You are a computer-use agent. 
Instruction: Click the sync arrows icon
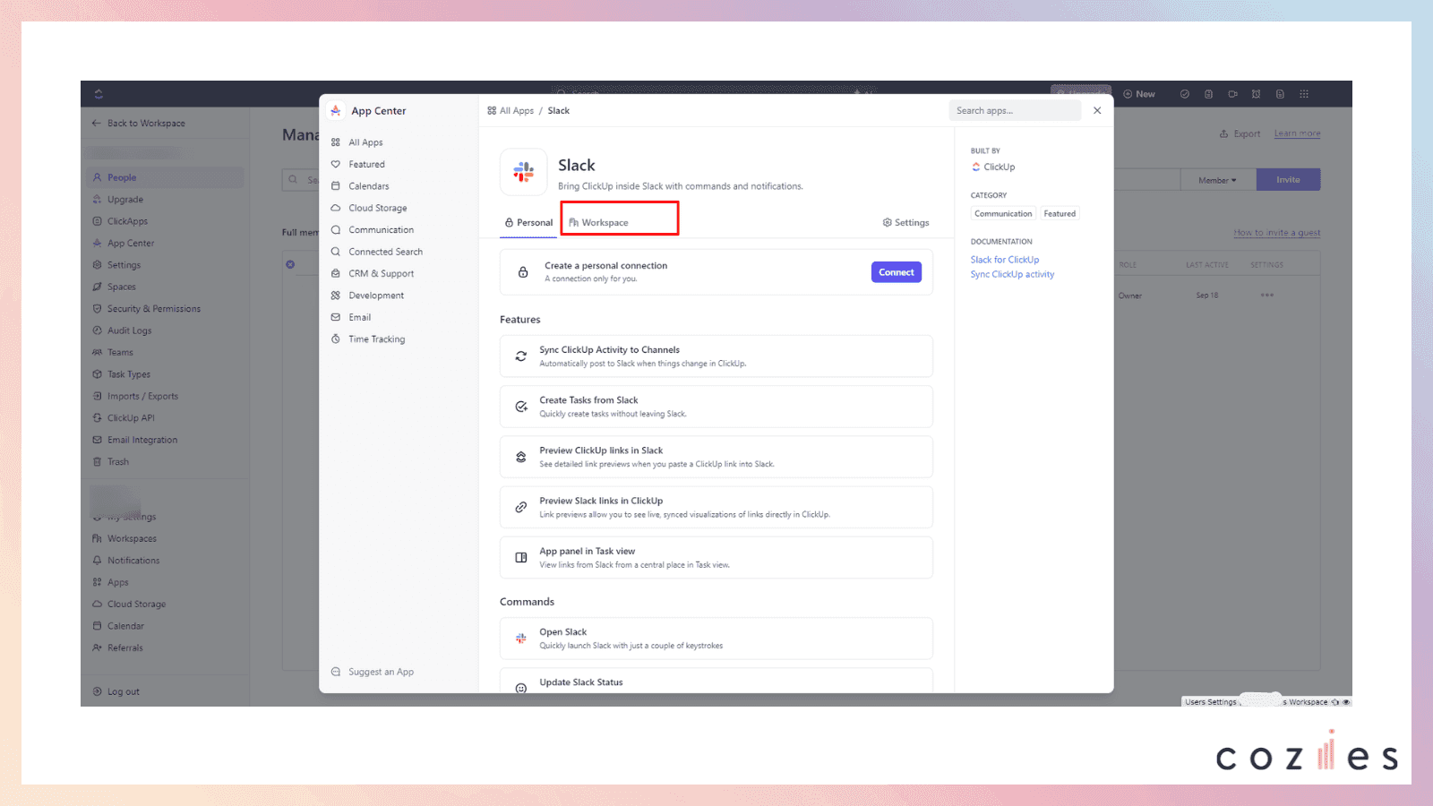(521, 356)
